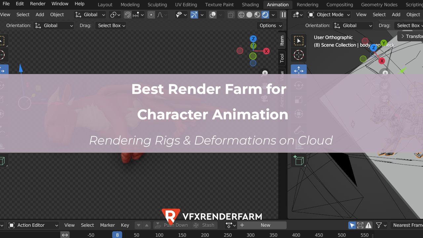The height and width of the screenshot is (238, 423).
Task: Open Orientation Global dropdown in left tool settings
Action: pos(54,25)
